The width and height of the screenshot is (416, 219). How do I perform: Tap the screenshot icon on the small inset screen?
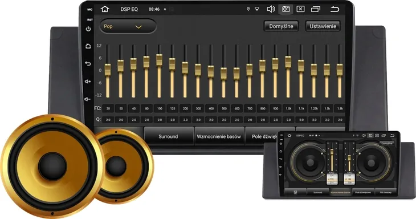coord(370,136)
